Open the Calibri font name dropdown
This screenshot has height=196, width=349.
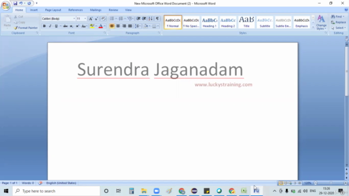click(x=74, y=19)
